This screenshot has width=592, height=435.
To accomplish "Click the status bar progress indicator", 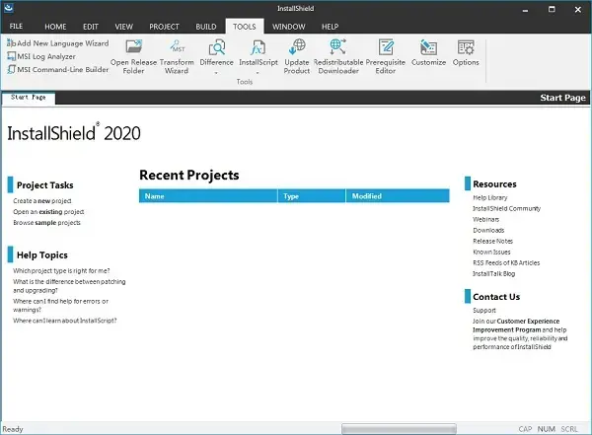I will pyautogui.click(x=399, y=429).
